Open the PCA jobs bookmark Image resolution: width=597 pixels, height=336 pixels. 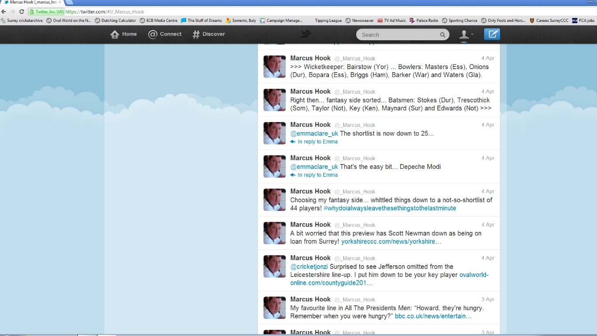[x=583, y=21]
